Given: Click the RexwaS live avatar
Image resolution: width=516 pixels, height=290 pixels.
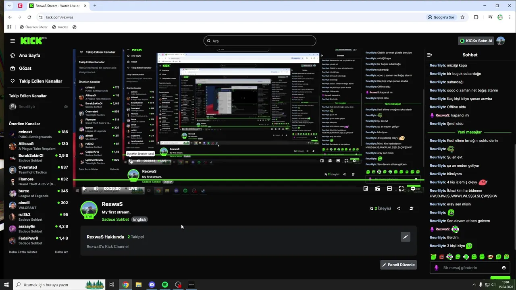Looking at the screenshot, I should [x=89, y=209].
